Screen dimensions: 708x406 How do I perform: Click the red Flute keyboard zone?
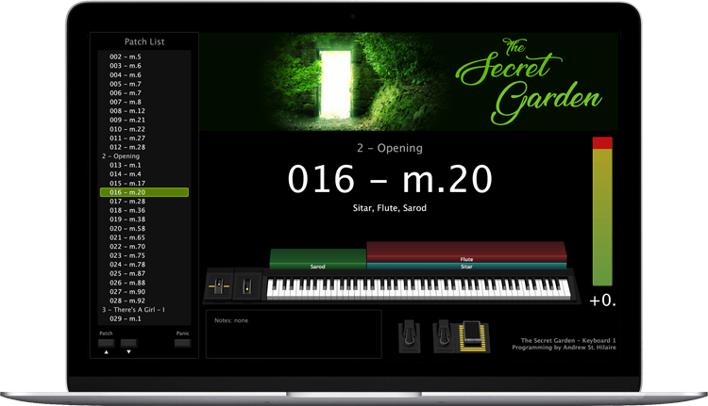[466, 252]
